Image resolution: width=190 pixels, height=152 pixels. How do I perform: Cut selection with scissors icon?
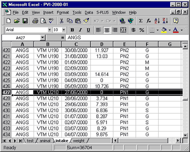click(x=61, y=21)
